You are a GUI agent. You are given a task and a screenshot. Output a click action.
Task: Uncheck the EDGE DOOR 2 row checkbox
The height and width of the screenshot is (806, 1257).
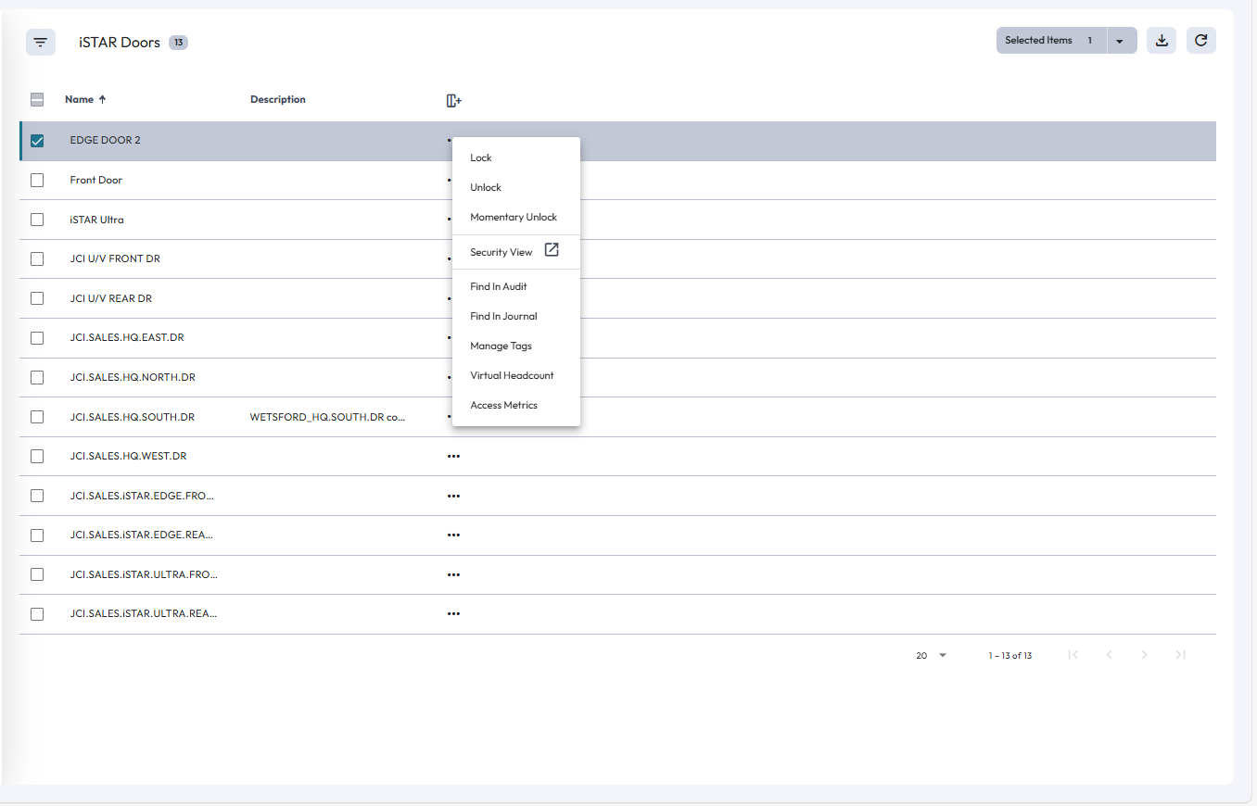[37, 141]
